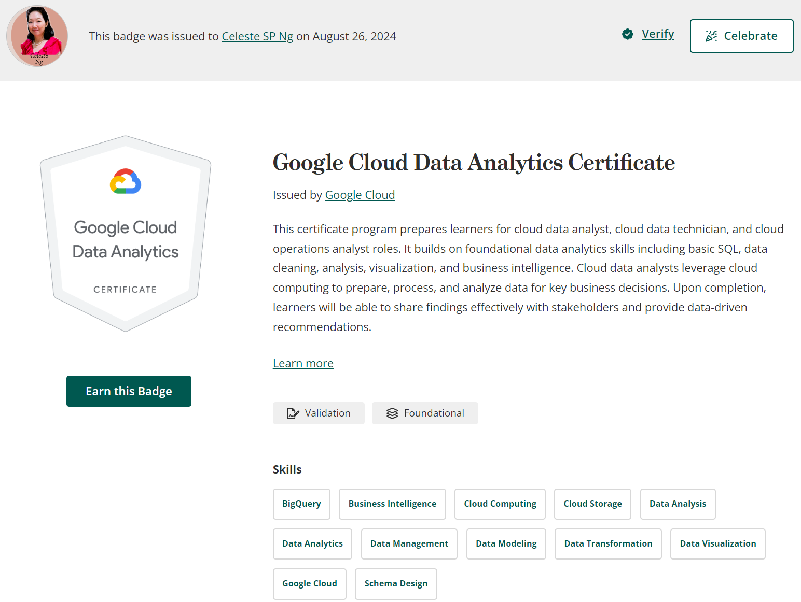Click the Skills section heading
This screenshot has width=801, height=602.
point(287,469)
